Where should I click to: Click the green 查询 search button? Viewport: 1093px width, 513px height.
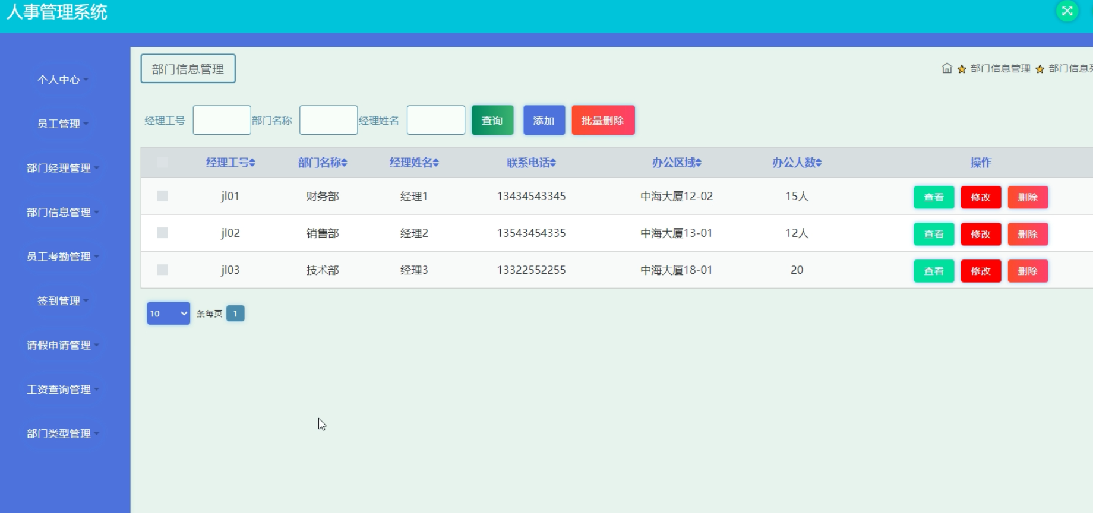pos(492,120)
